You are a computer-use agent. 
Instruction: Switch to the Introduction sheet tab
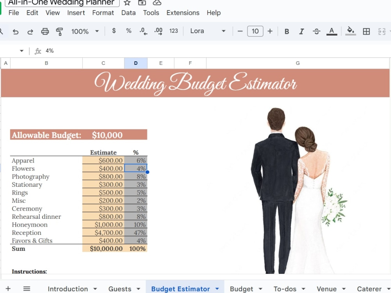[68, 289]
